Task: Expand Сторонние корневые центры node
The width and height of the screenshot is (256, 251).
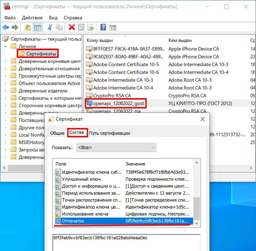Action: coord(6,105)
